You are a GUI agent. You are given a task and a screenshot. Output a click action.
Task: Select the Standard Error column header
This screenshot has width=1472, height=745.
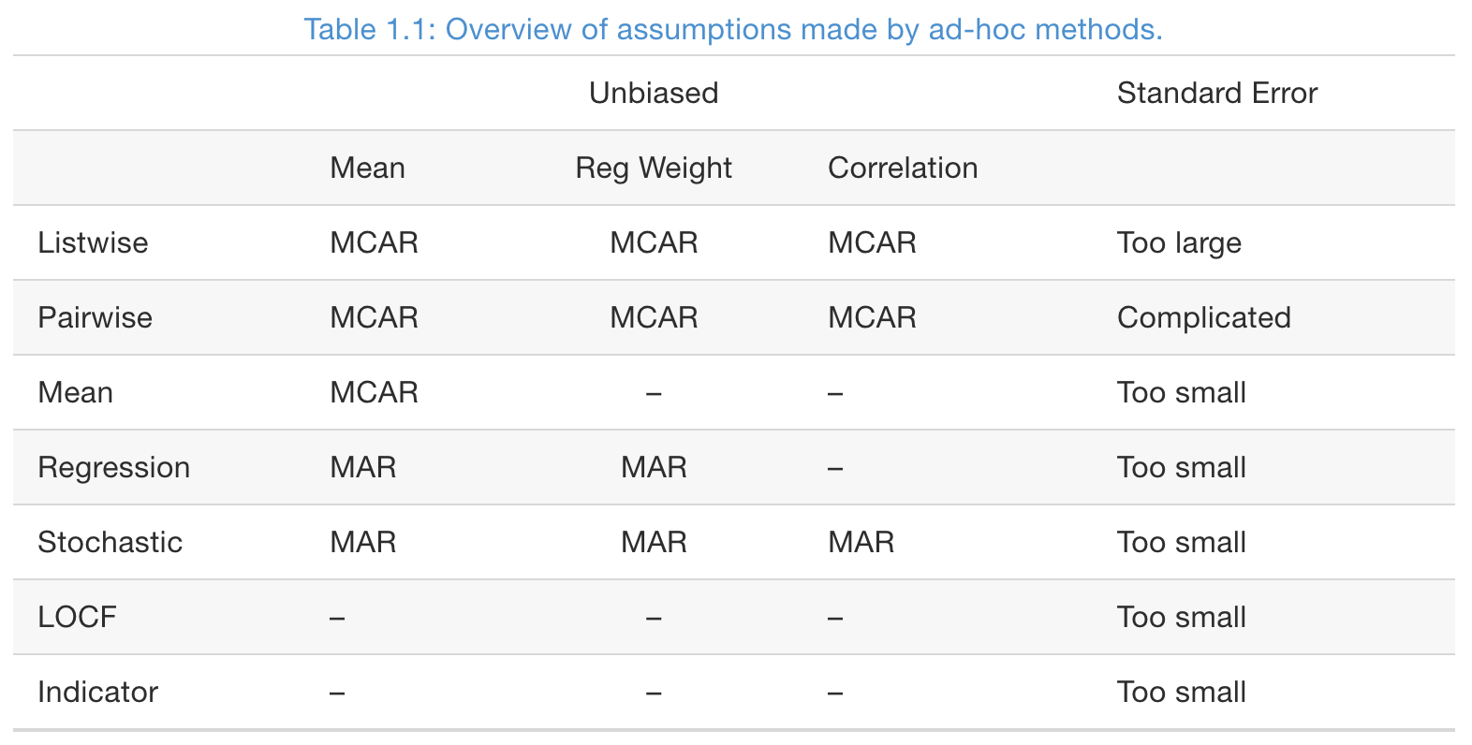point(1217,93)
